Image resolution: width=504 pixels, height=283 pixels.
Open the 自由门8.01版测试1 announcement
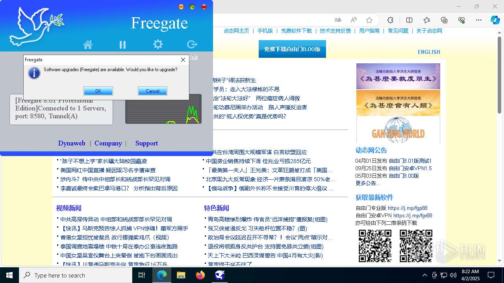point(410,161)
